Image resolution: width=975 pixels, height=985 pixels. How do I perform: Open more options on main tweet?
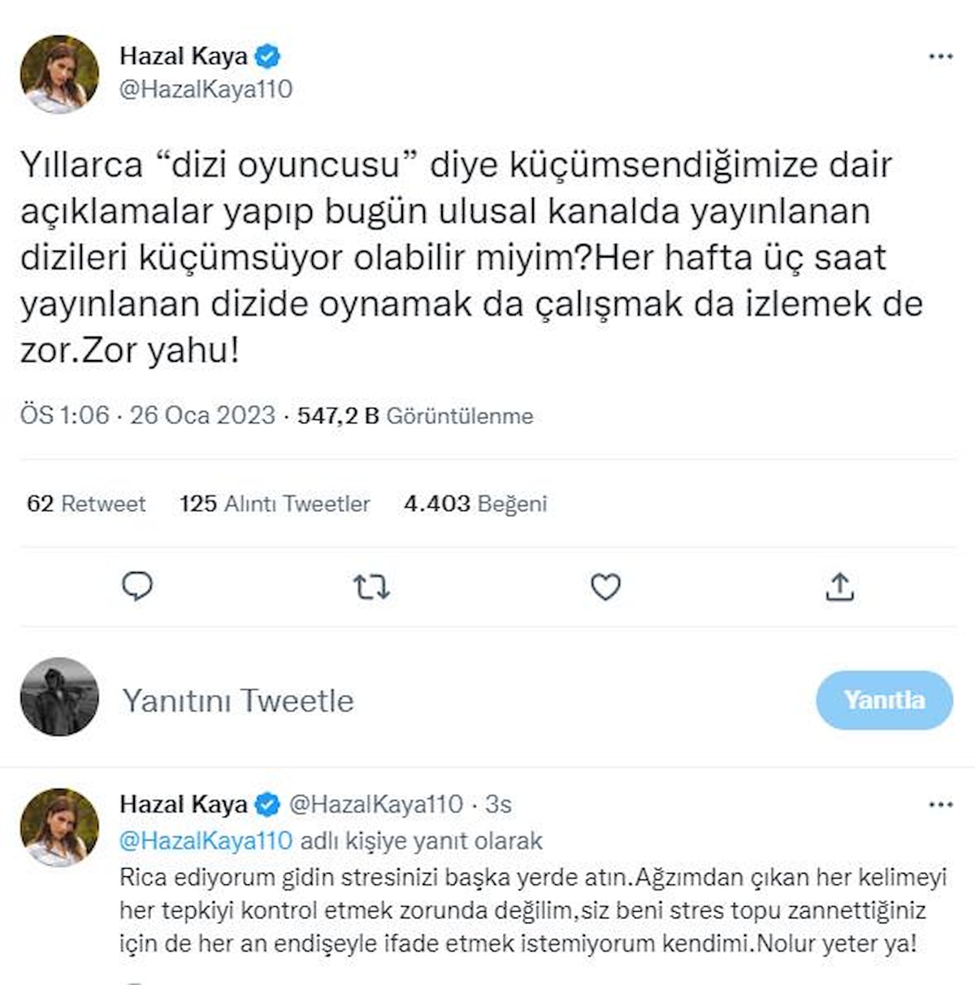pyautogui.click(x=940, y=57)
